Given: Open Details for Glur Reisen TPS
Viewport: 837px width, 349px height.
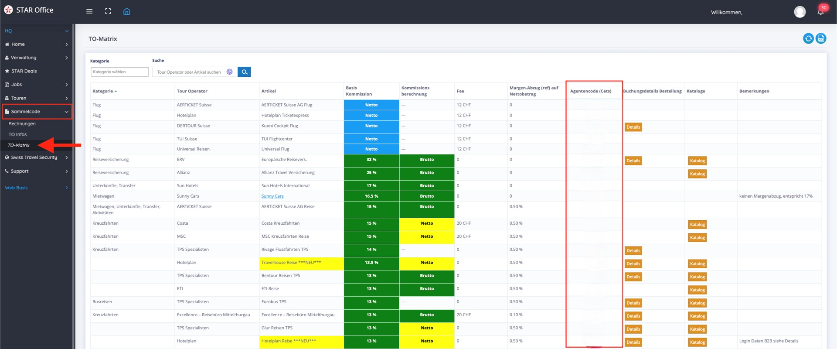Looking at the screenshot, I should 633,329.
